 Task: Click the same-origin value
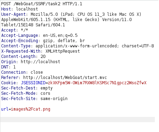54,99
